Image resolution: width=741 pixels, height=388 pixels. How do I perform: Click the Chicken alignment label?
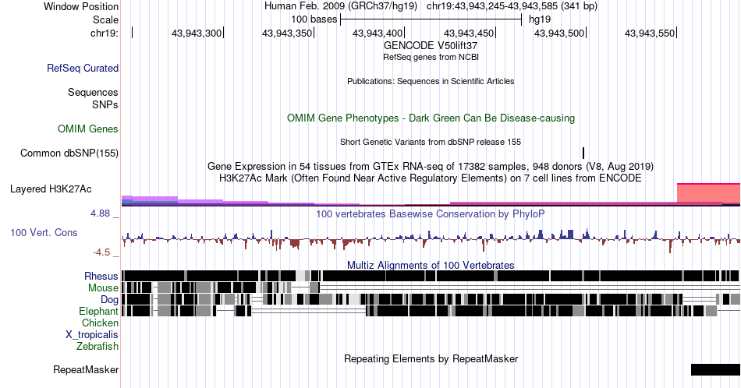click(x=100, y=323)
